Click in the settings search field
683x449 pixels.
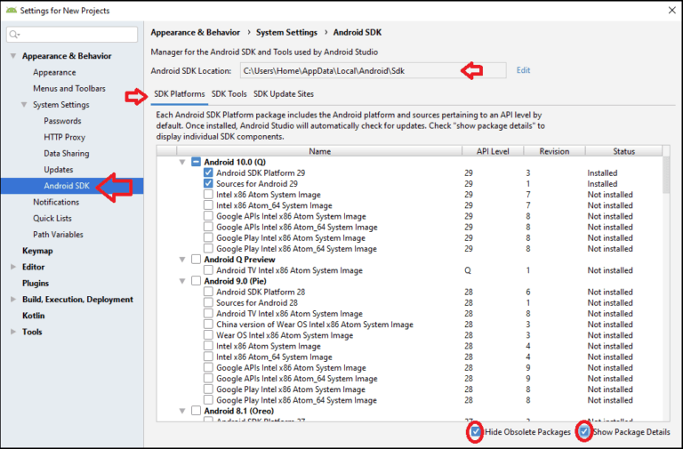pyautogui.click(x=72, y=35)
